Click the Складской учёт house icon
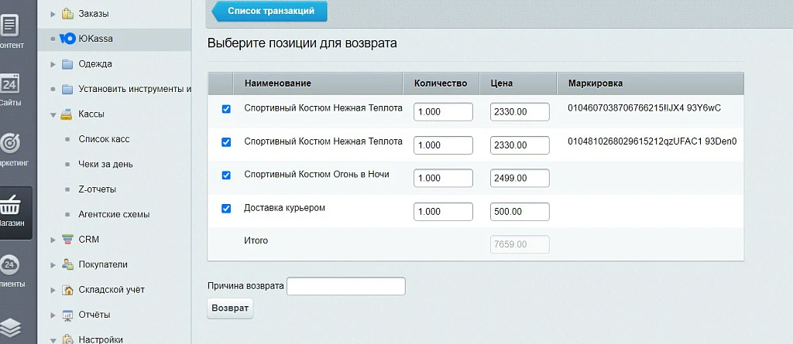The image size is (793, 344). pyautogui.click(x=67, y=289)
